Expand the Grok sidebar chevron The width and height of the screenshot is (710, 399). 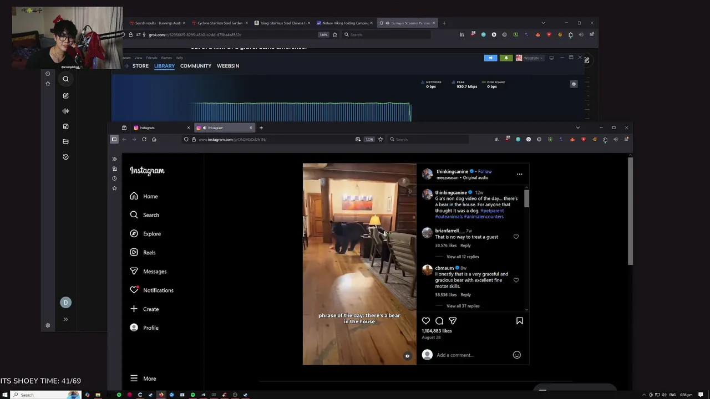(x=65, y=319)
